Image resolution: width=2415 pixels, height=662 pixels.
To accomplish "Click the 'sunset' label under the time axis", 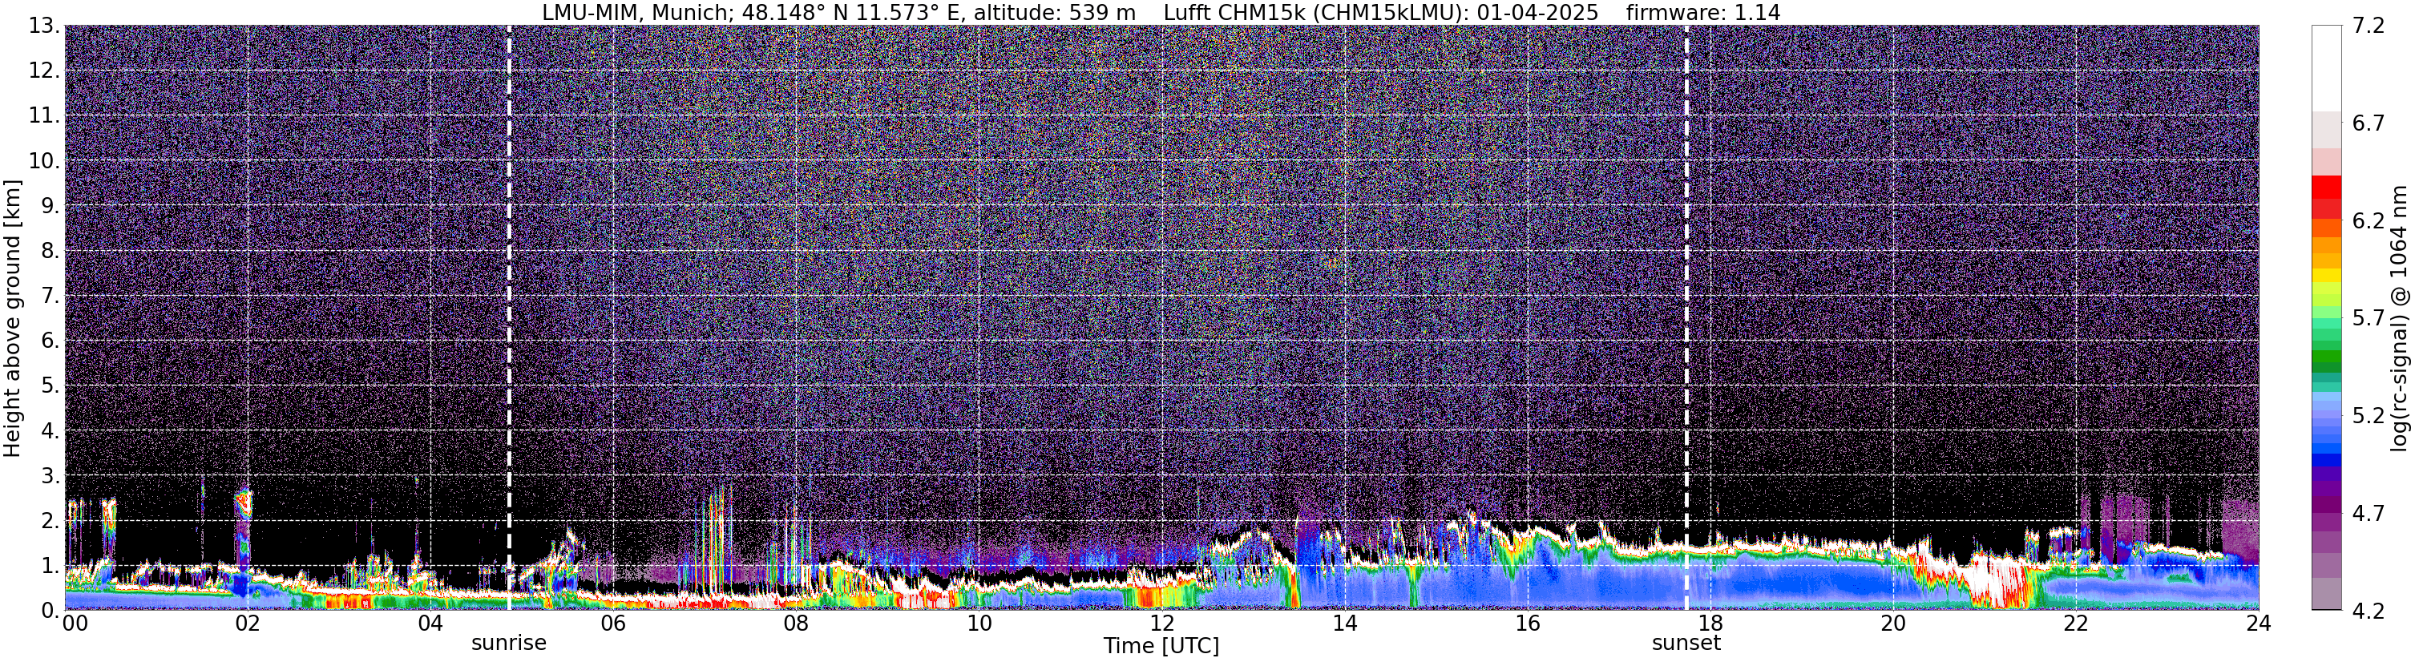I will pos(1686,644).
